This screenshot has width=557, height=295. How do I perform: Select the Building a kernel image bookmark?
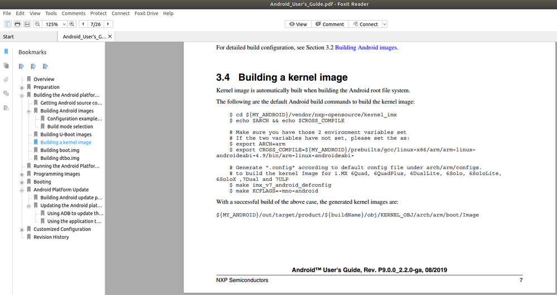pos(66,142)
